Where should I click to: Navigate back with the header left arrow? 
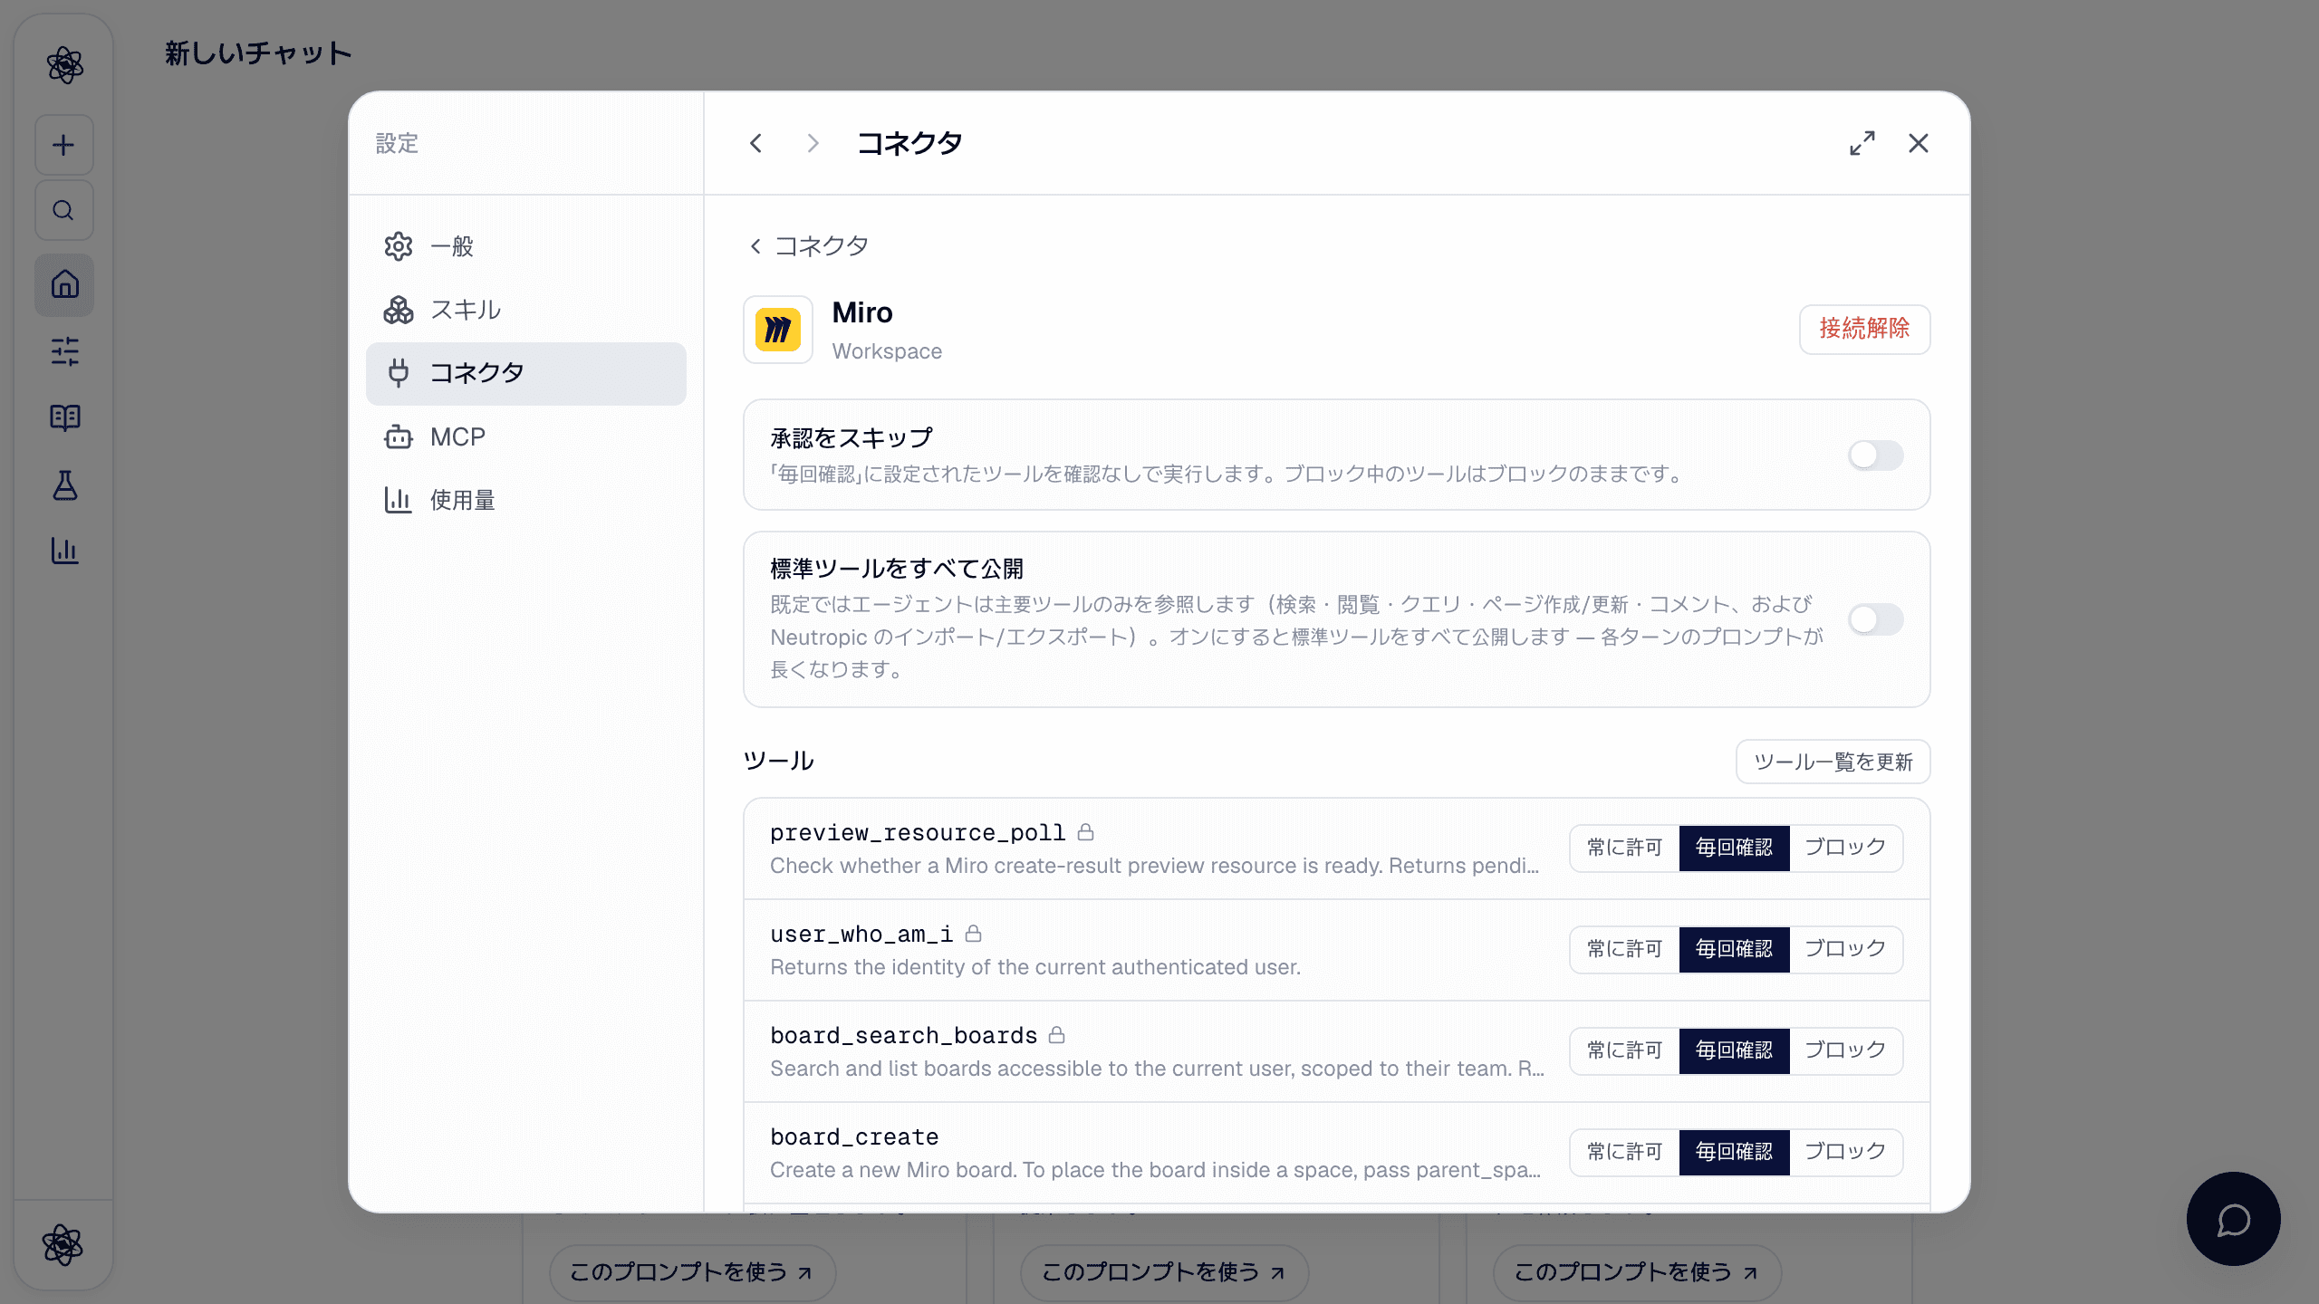pyautogui.click(x=756, y=143)
